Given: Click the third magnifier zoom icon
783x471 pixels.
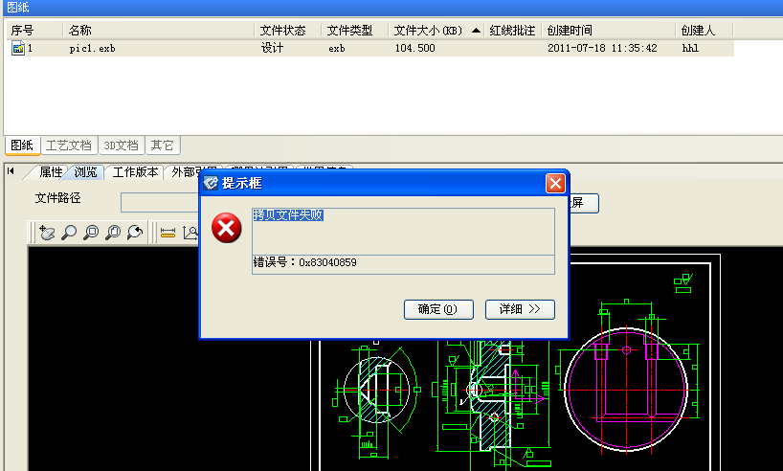Looking at the screenshot, I should (x=113, y=232).
